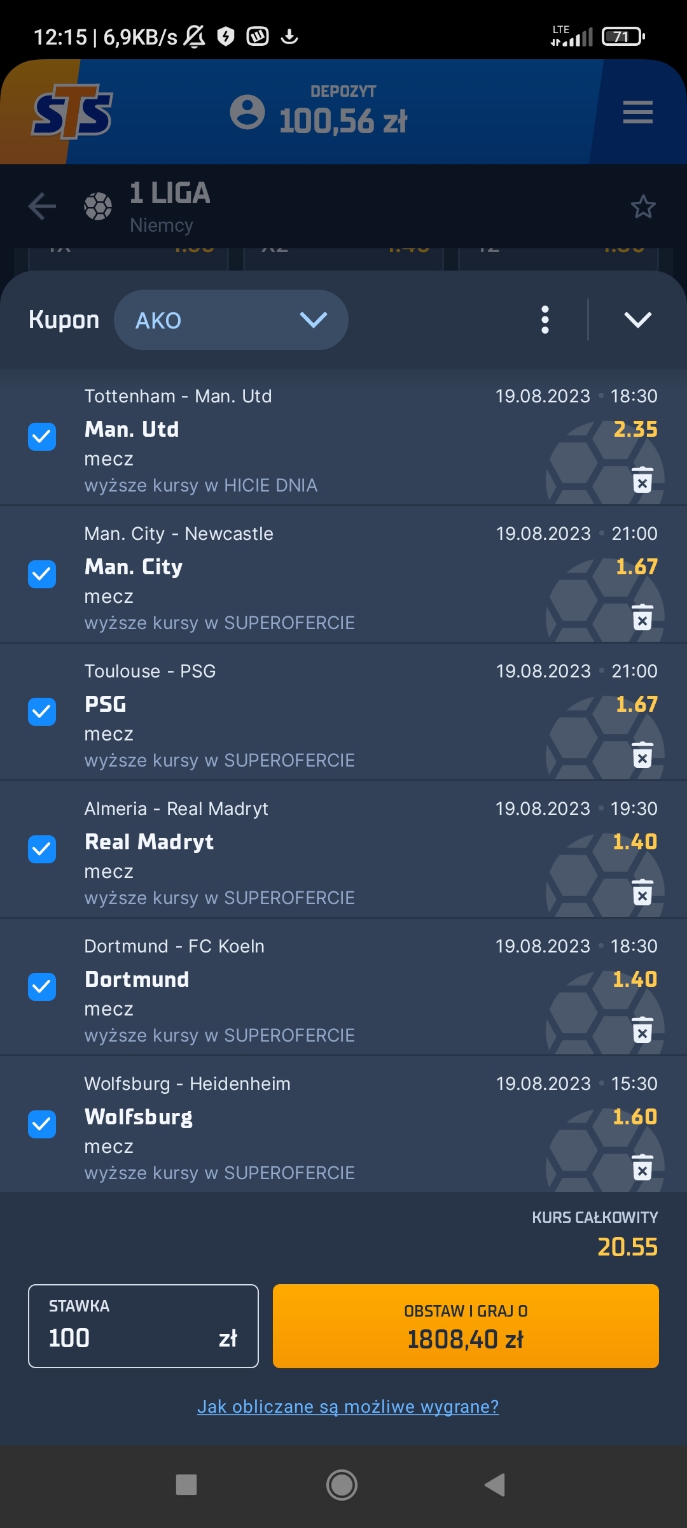
Task: Remove the Toulouse - PSG bet
Action: point(642,755)
